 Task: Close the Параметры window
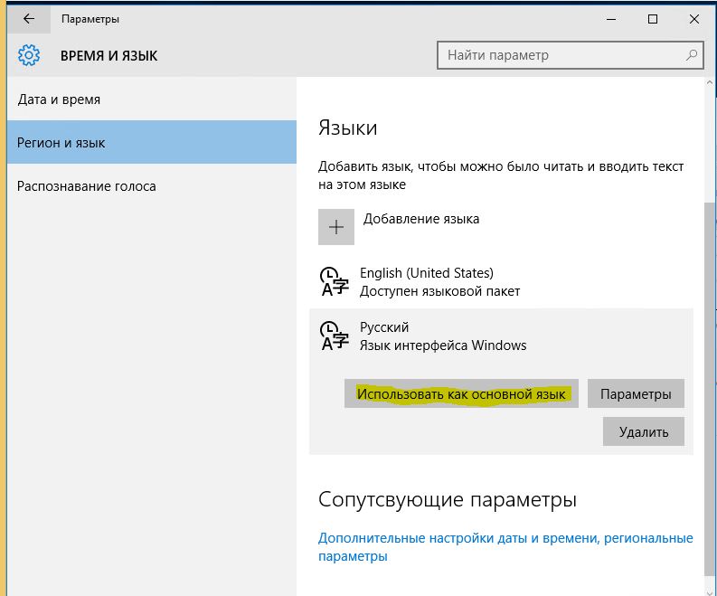[694, 19]
